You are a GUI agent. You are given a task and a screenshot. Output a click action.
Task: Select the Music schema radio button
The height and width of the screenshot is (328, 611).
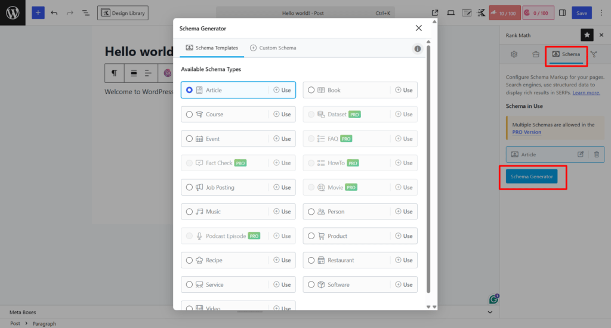189,212
